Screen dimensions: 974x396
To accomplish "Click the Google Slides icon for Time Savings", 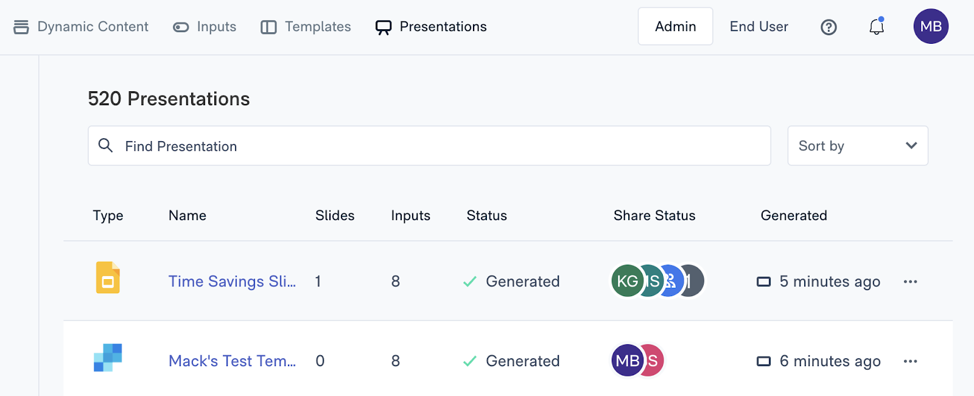I will coord(108,278).
